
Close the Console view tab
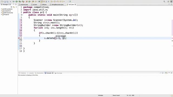click(x=53, y=73)
